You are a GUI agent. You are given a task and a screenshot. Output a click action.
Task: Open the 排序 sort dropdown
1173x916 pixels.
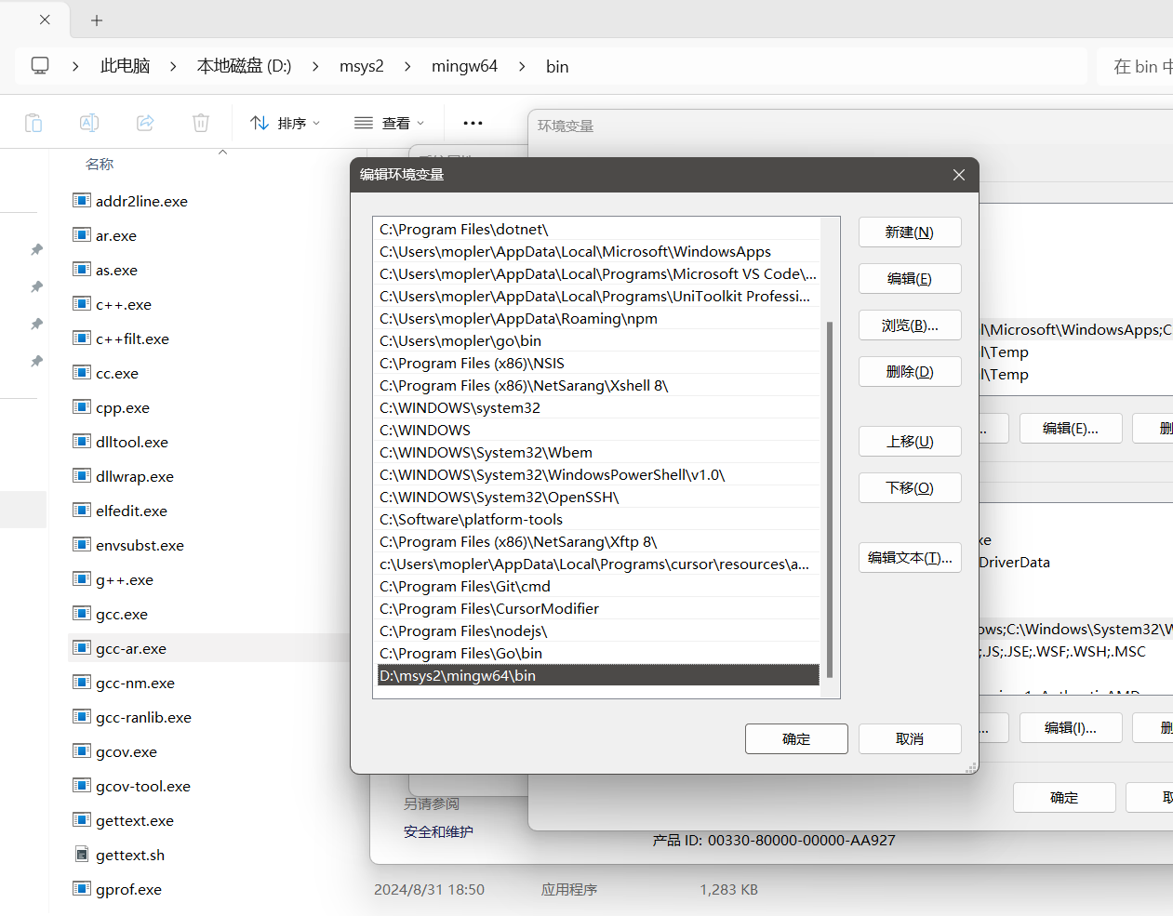[x=285, y=123]
